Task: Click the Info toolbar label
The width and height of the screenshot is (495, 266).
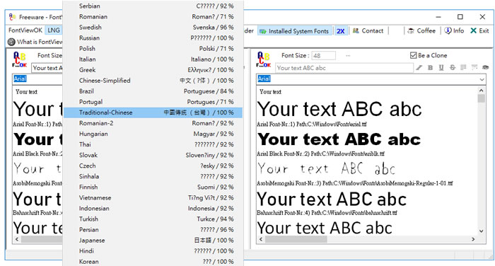Action: [458, 30]
